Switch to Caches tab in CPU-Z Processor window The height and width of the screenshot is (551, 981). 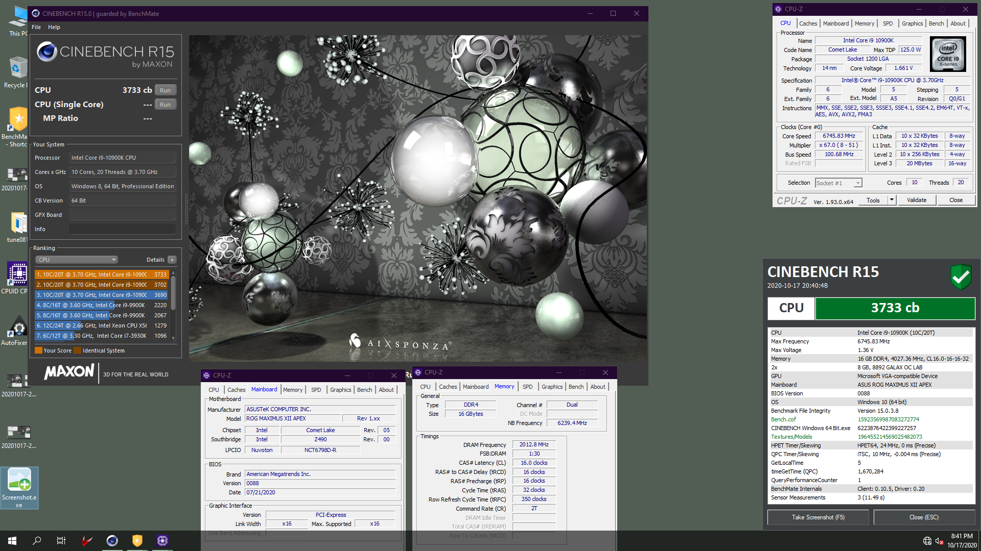[x=808, y=23]
